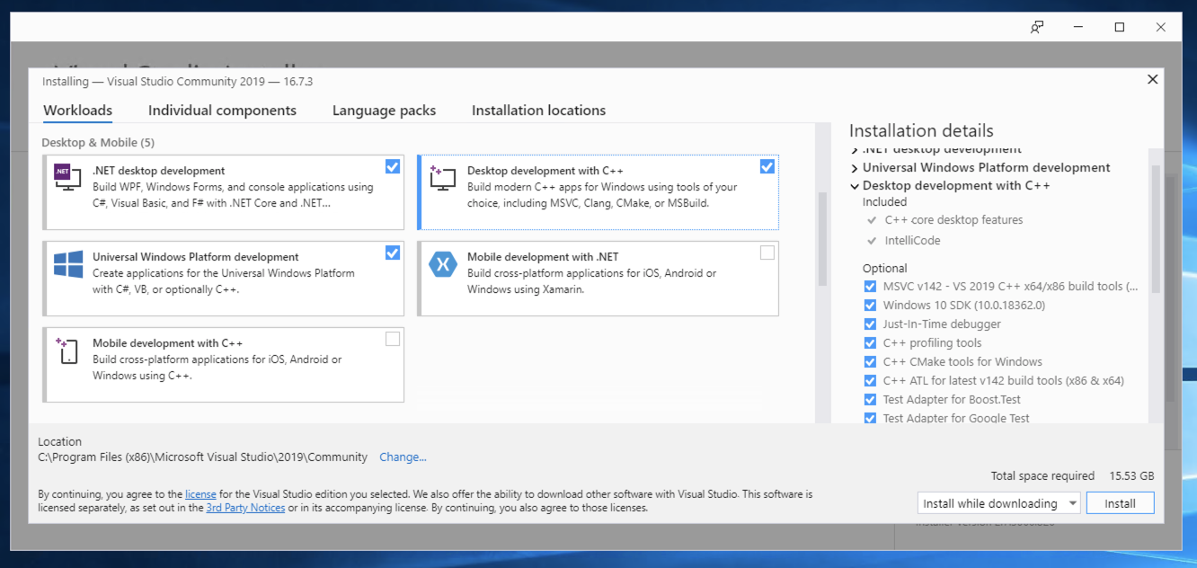This screenshot has height=568, width=1197.
Task: Uncheck the Windows 10 SDK option
Action: 870,306
